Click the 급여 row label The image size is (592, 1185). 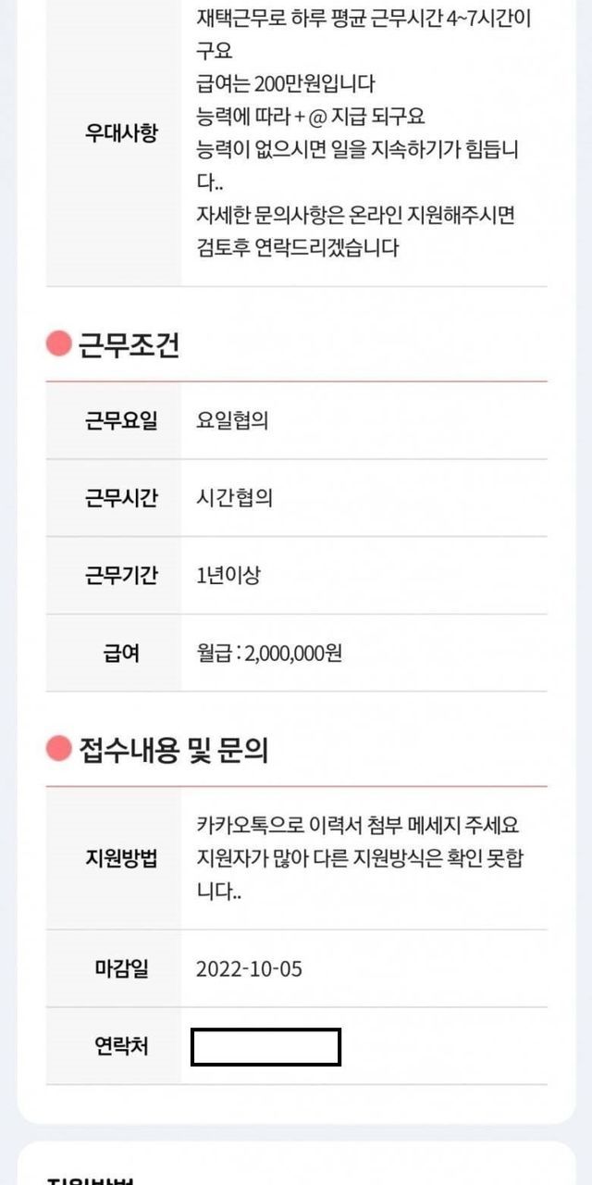point(121,653)
